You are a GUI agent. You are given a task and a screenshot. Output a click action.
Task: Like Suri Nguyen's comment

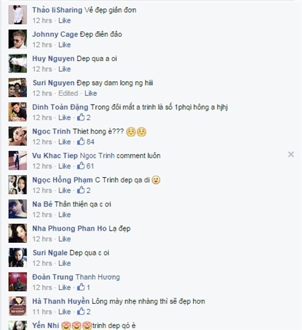[91, 93]
